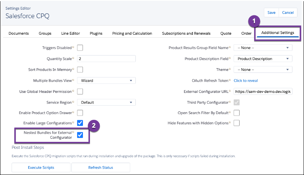
Task: Click info icon beside Product Description Field
Action: click(x=230, y=58)
